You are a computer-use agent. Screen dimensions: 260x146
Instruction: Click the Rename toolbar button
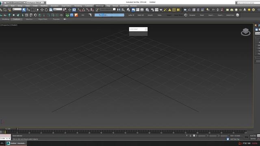click(x=192, y=15)
